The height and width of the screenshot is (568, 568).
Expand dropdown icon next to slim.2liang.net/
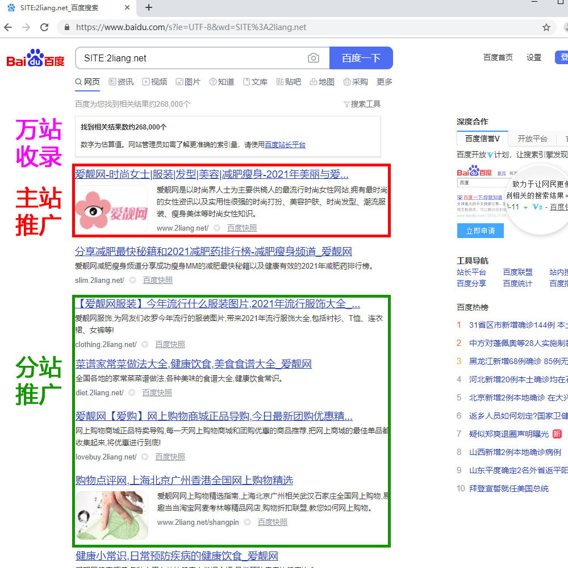click(132, 280)
